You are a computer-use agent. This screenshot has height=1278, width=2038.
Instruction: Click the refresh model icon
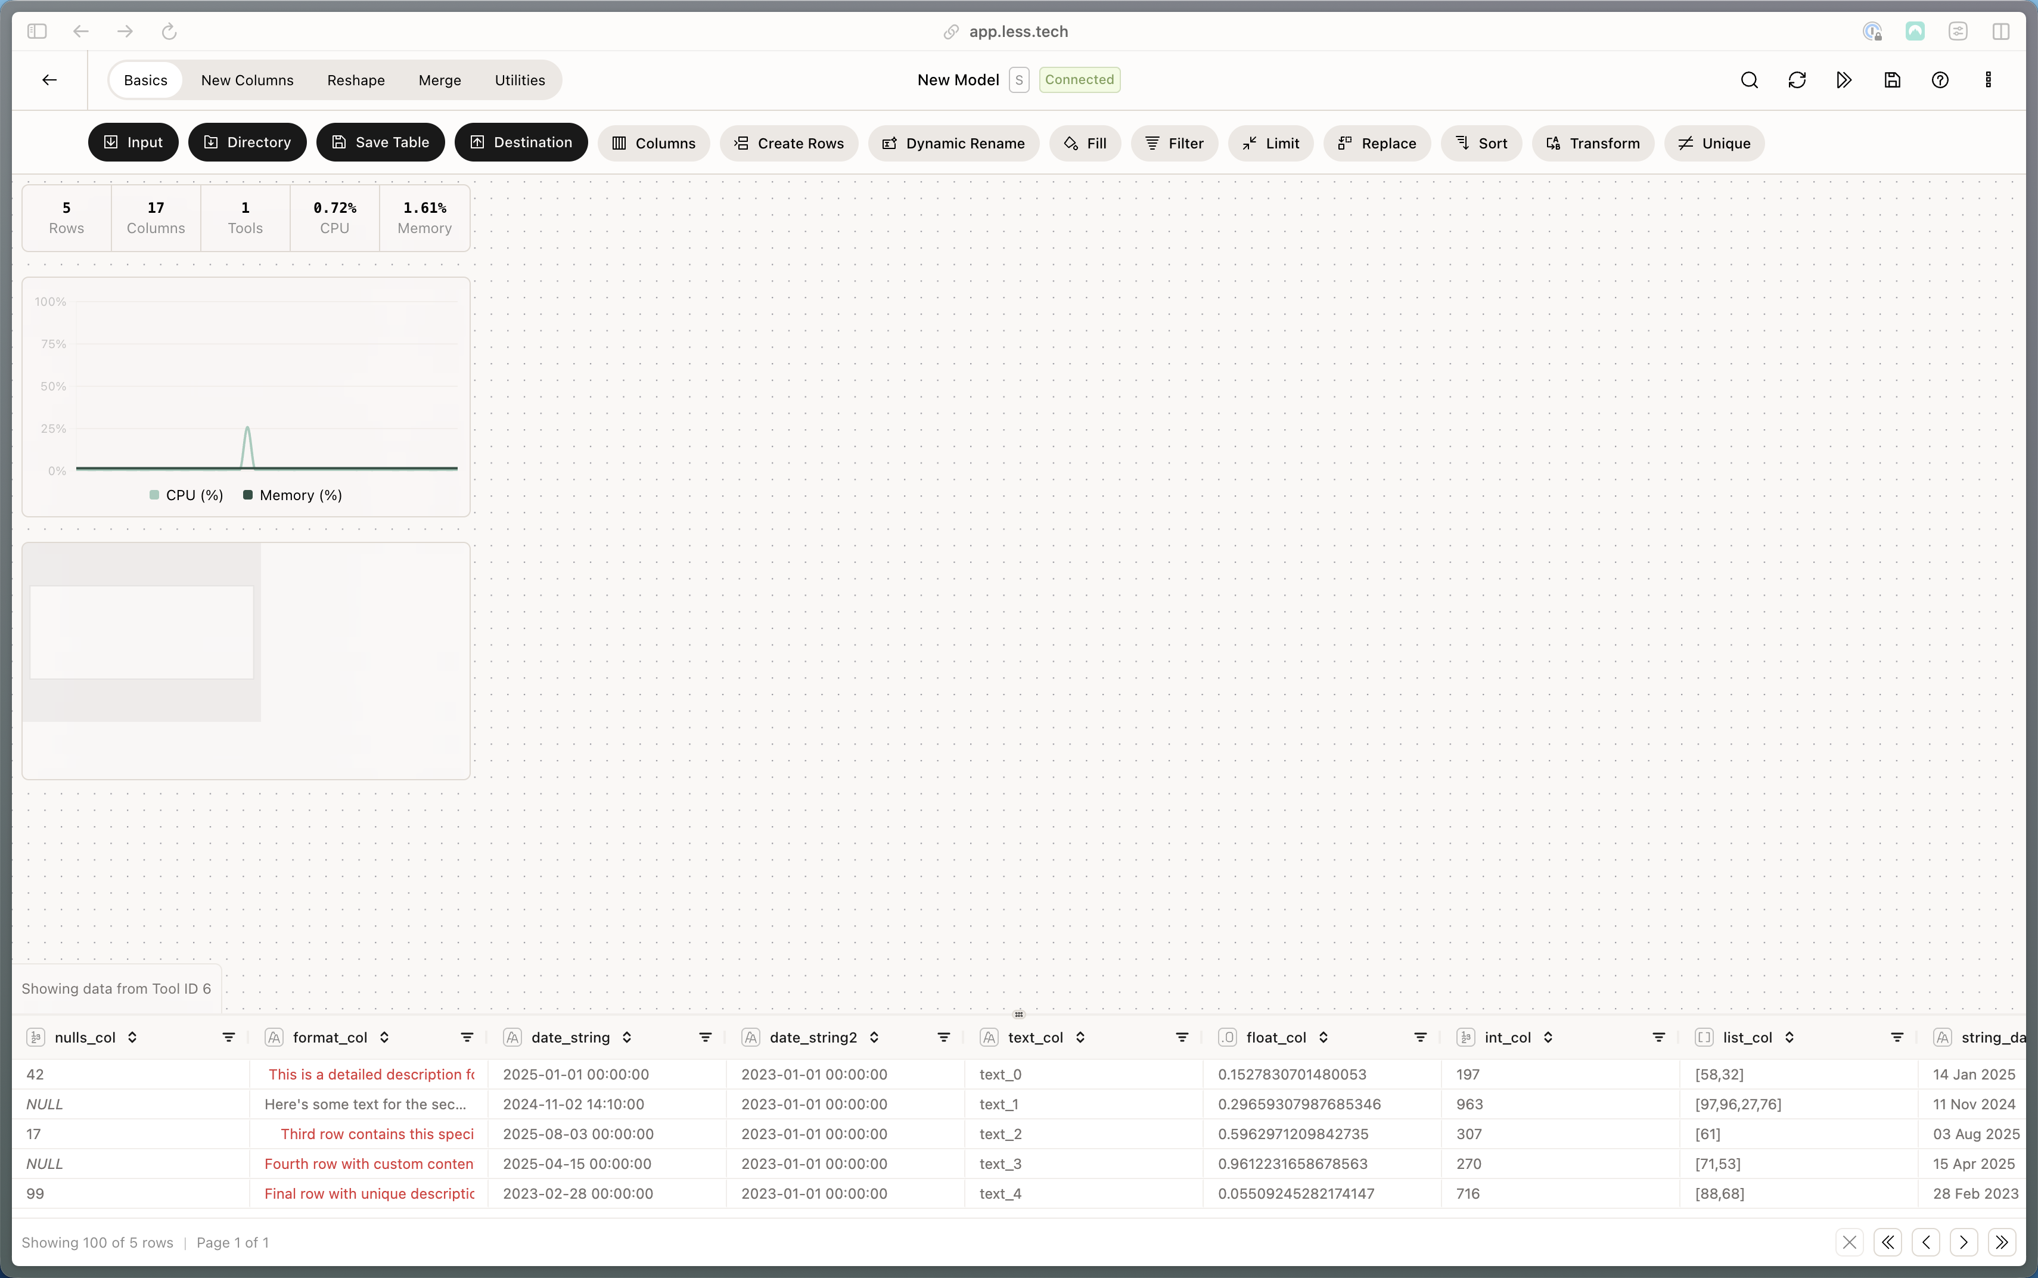tap(1796, 80)
